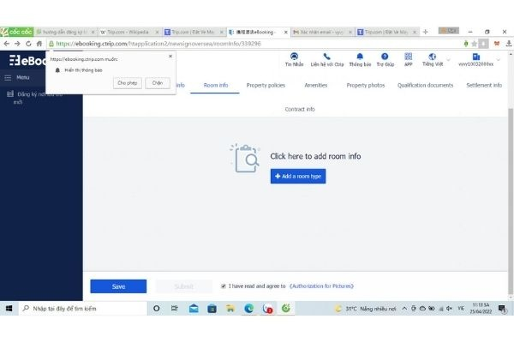Reload the page with the refresh icon

(28, 44)
